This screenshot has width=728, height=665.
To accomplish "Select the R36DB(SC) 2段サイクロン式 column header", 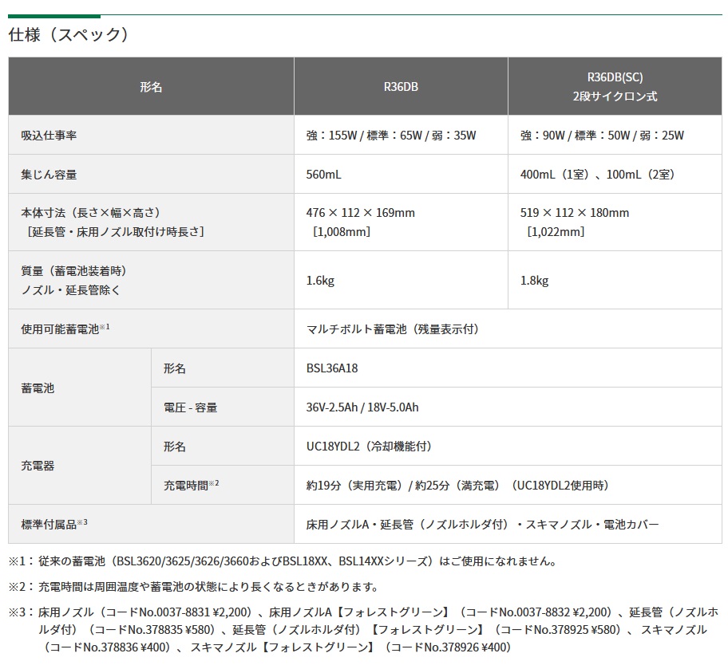I will pos(615,86).
